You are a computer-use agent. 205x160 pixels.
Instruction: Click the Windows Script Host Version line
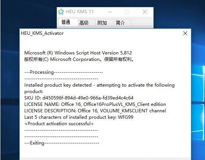(78, 53)
